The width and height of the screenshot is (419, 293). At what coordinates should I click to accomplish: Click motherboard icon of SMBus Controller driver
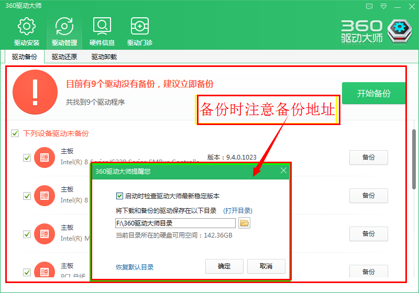click(45, 157)
